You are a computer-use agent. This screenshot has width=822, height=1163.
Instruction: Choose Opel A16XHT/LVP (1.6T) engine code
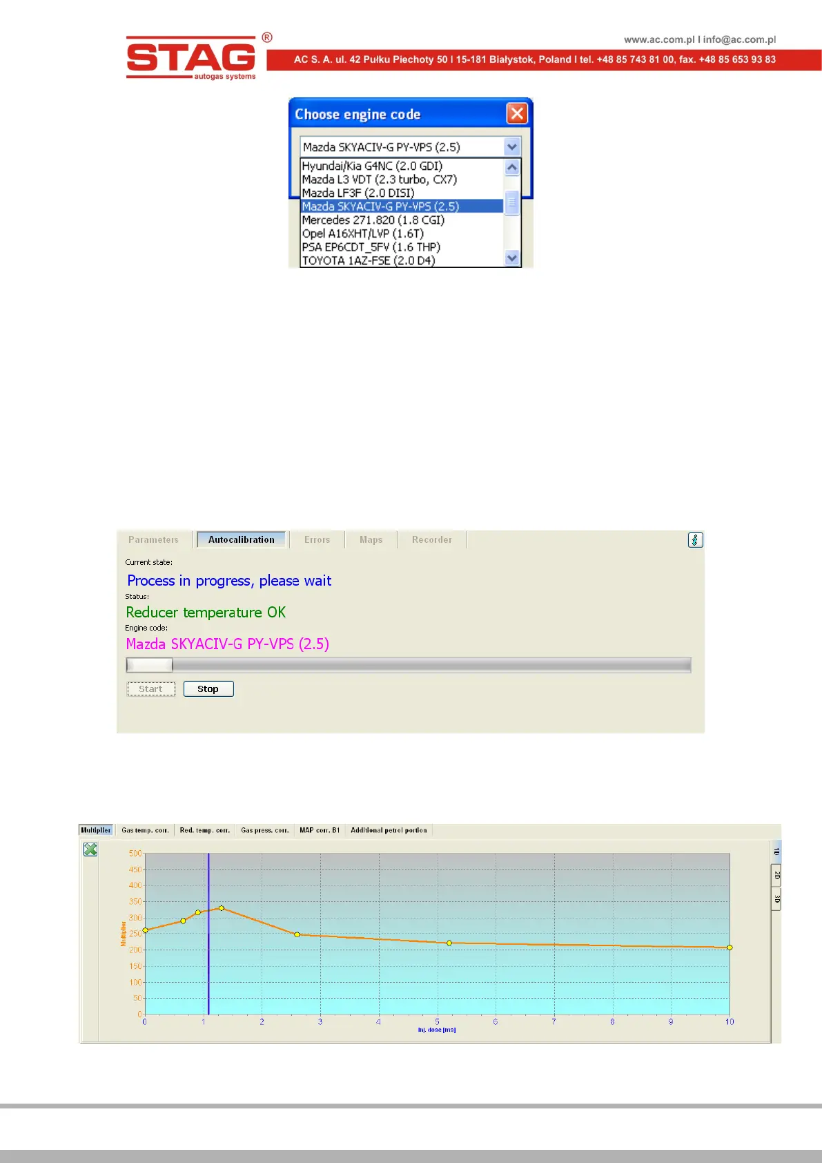pyautogui.click(x=402, y=233)
